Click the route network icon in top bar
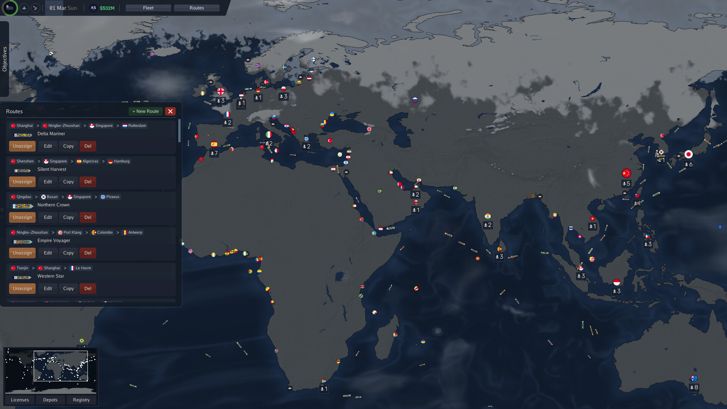This screenshot has height=409, width=727. (x=36, y=8)
